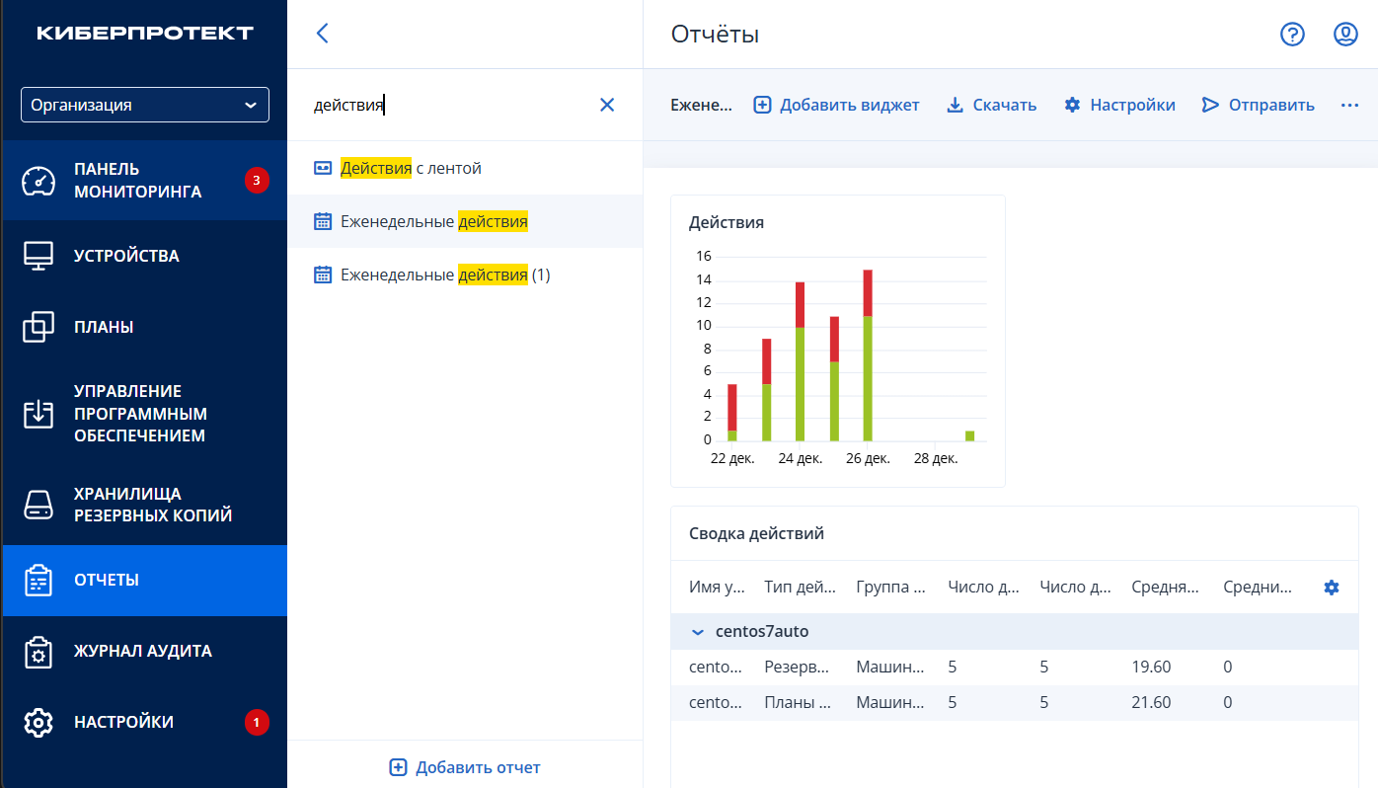This screenshot has height=788, width=1378.
Task: Select Действия с лентой report
Action: [x=465, y=169]
